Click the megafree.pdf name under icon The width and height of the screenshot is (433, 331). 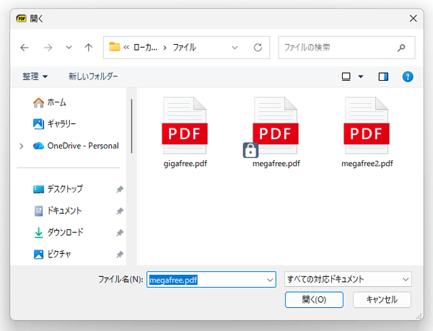pos(276,164)
